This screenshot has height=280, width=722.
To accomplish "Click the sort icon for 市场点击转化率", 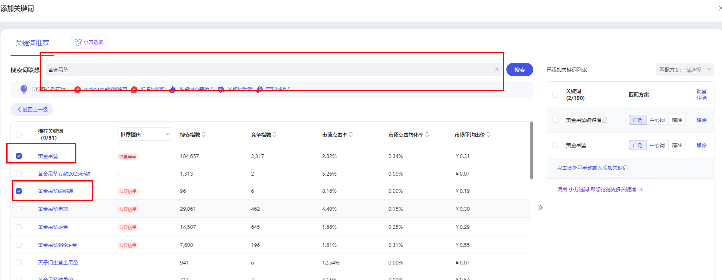I will click(x=427, y=135).
